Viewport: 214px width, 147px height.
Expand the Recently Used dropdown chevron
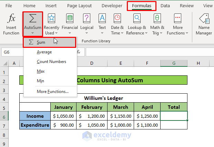pyautogui.click(x=56, y=33)
